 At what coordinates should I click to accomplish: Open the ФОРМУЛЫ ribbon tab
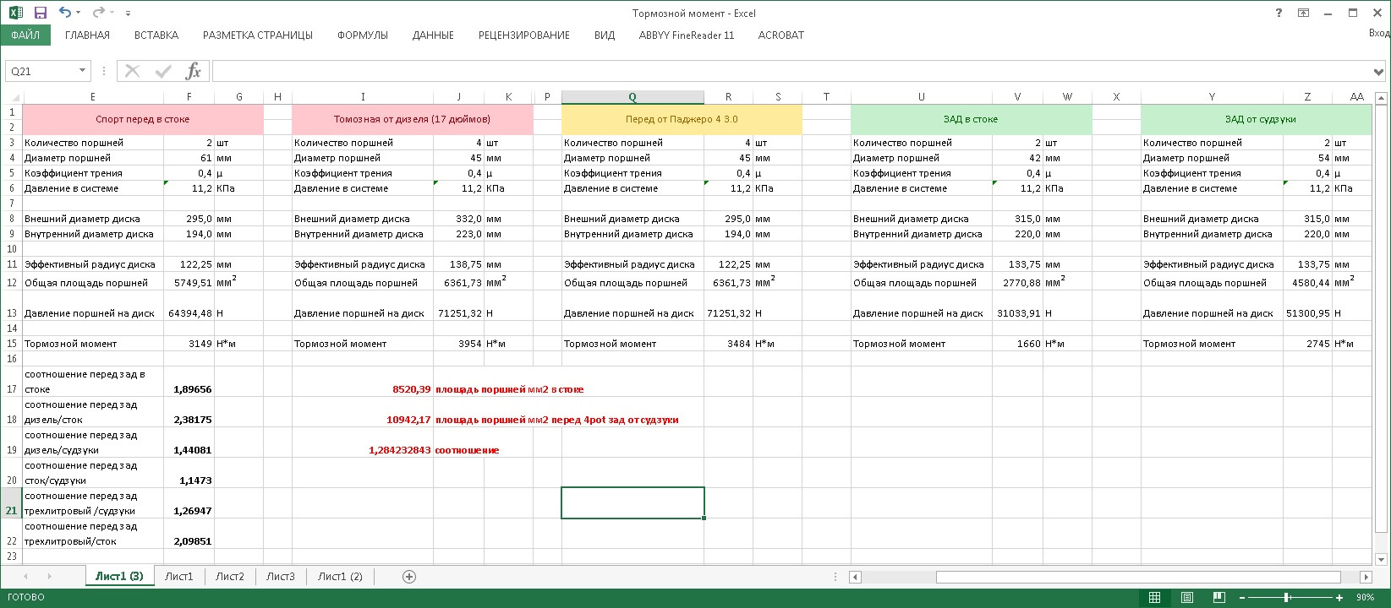point(362,35)
